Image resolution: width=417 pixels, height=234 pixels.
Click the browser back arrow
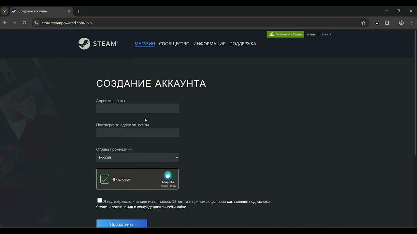coord(5,23)
